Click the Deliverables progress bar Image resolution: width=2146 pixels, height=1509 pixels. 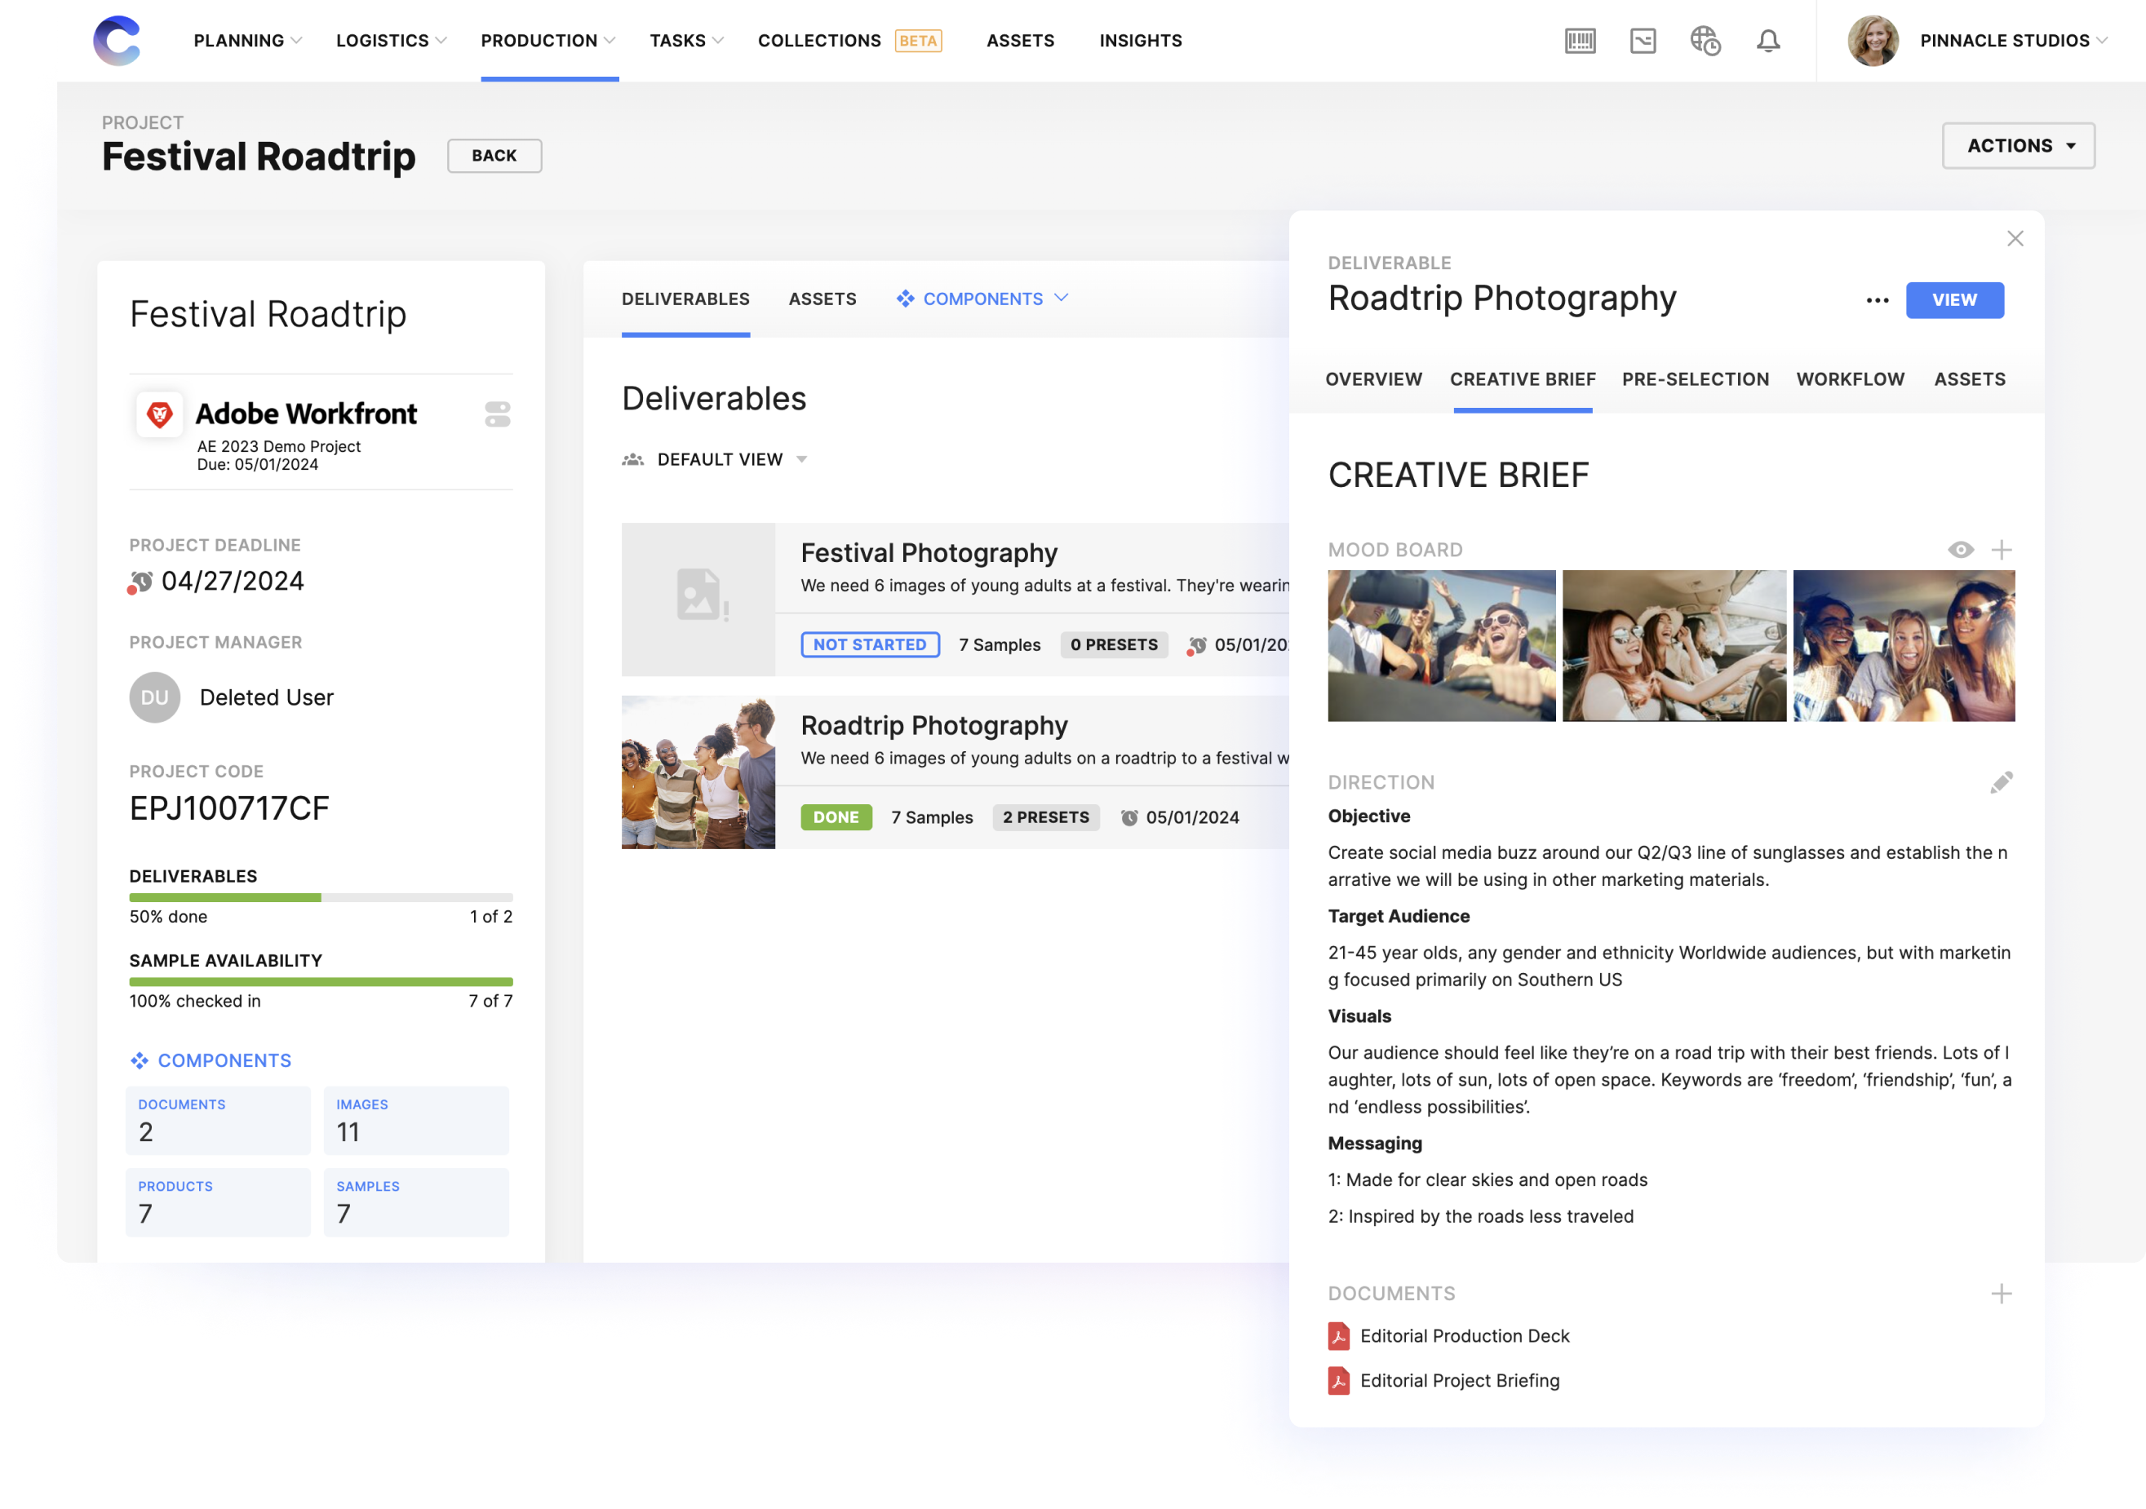pos(321,897)
